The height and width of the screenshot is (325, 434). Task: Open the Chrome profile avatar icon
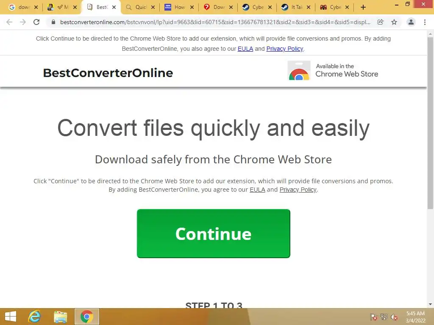click(411, 22)
